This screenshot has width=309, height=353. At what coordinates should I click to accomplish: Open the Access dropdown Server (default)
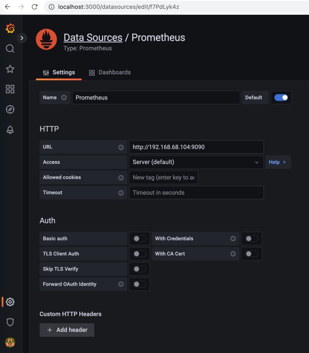(x=196, y=162)
